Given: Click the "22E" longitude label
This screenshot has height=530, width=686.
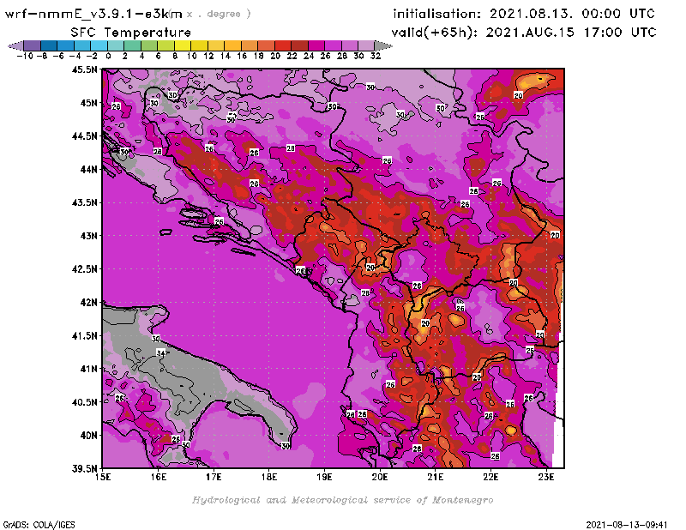Looking at the screenshot, I should pyautogui.click(x=490, y=477).
